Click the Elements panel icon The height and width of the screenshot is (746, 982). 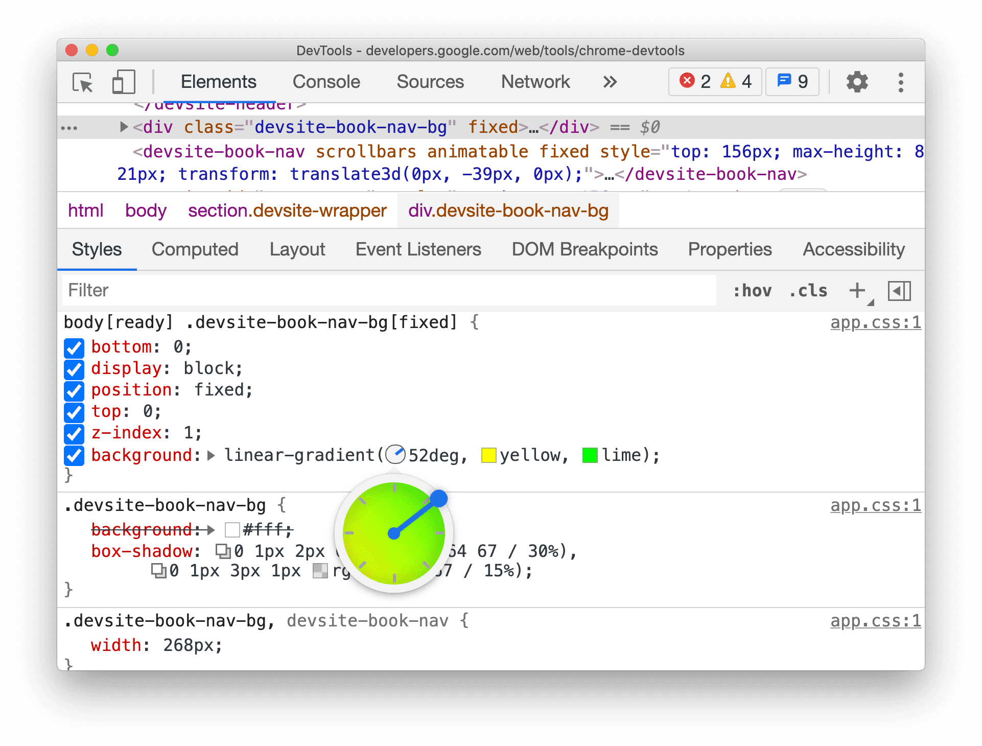pyautogui.click(x=218, y=81)
